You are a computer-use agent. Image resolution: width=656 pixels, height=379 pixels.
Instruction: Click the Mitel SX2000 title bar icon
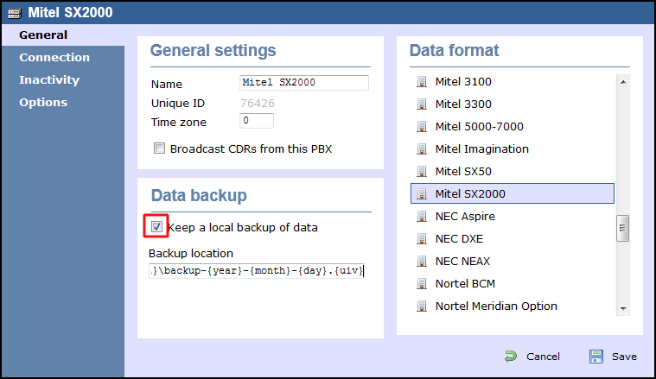point(14,13)
